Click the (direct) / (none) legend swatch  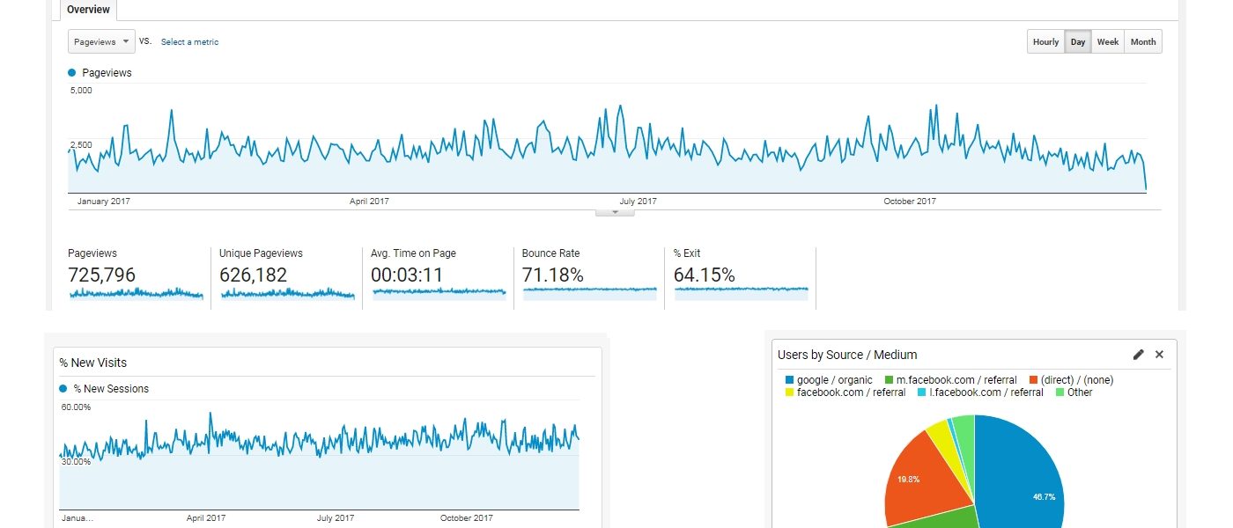(1033, 380)
